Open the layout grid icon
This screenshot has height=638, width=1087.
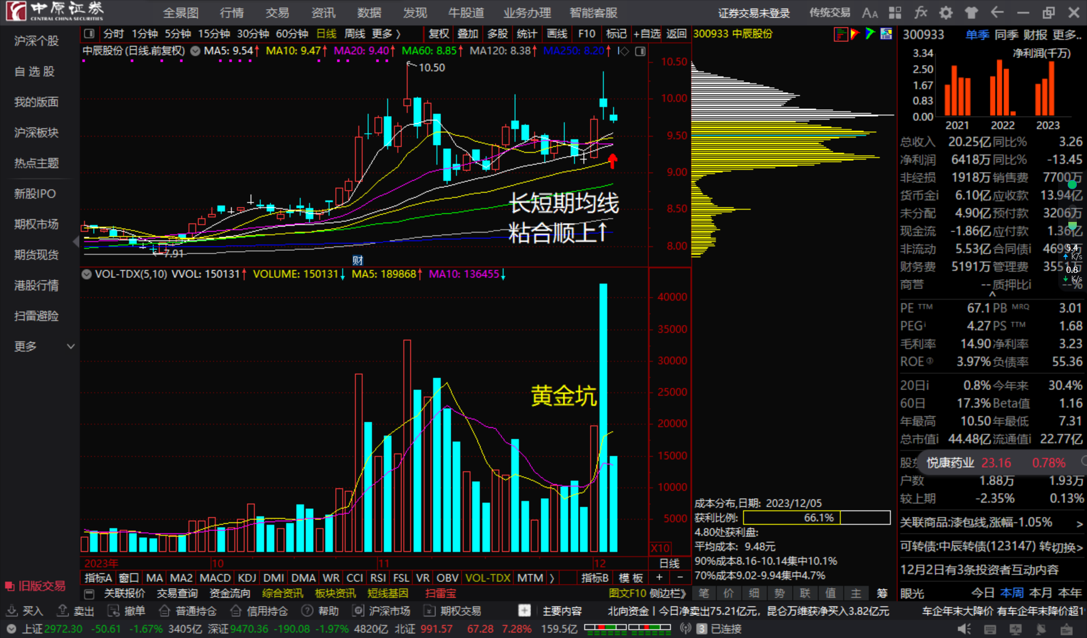coord(895,12)
